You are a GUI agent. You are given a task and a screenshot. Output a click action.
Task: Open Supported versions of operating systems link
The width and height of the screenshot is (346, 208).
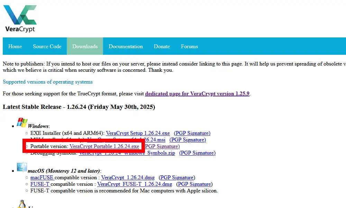coord(48,82)
